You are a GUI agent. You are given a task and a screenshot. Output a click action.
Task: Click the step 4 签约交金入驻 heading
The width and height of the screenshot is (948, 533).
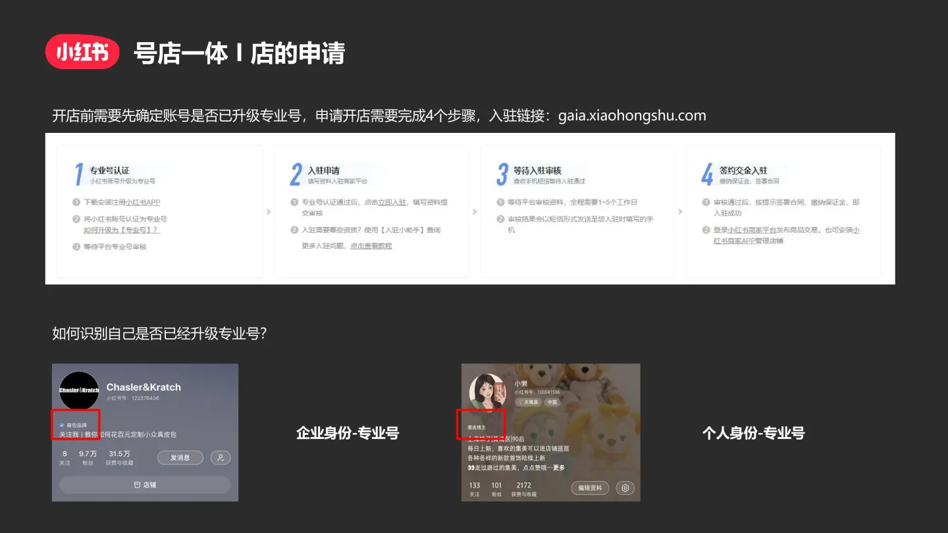(743, 170)
